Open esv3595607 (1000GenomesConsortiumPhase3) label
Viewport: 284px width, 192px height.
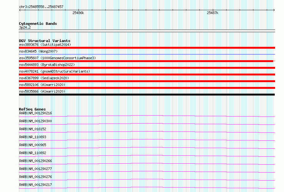[57, 58]
